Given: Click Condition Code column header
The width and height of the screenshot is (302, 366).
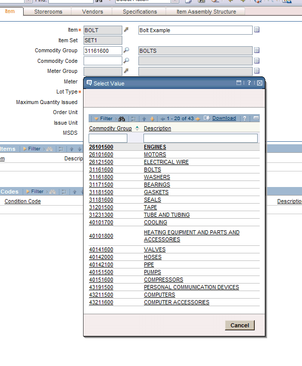Looking at the screenshot, I should [23, 201].
